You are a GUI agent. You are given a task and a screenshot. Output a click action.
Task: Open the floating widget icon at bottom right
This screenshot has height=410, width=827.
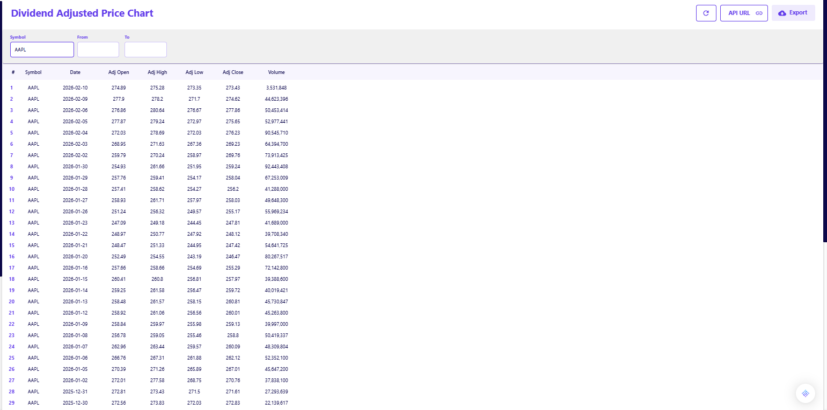[x=805, y=393]
